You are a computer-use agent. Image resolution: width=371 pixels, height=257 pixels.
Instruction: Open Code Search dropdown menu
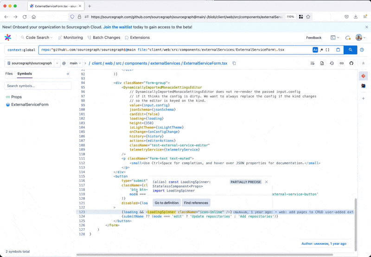click(37, 38)
